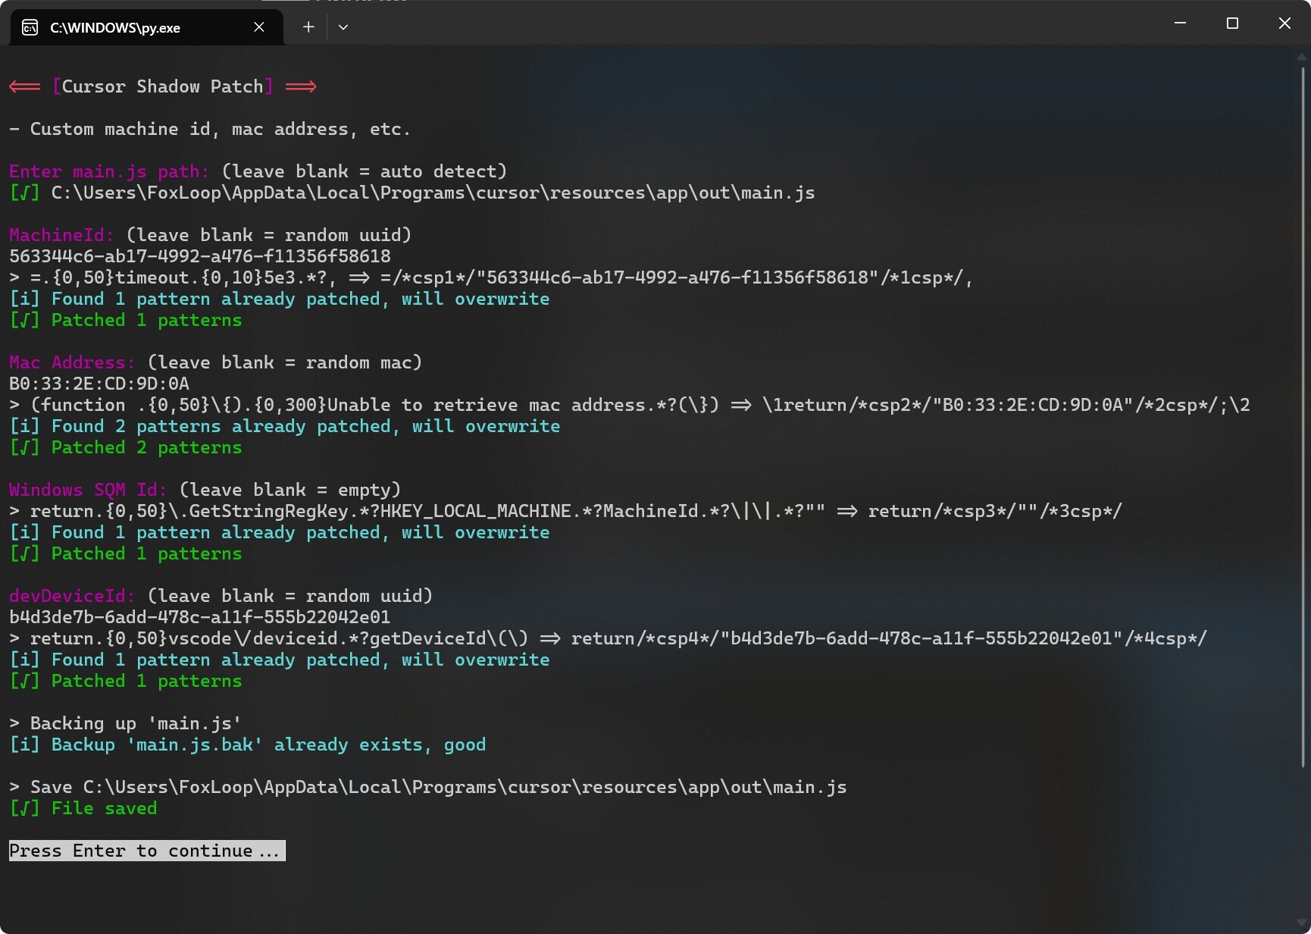The image size is (1311, 934).
Task: Click the right red arrow after Cursor Shadow Patch
Action: click(x=301, y=86)
